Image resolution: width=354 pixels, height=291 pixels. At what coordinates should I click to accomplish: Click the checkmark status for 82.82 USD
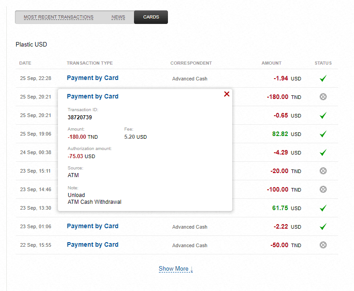click(323, 134)
